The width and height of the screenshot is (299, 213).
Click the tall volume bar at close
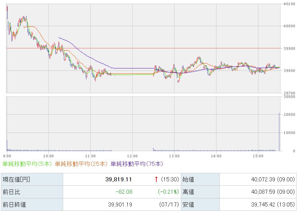(x=279, y=132)
